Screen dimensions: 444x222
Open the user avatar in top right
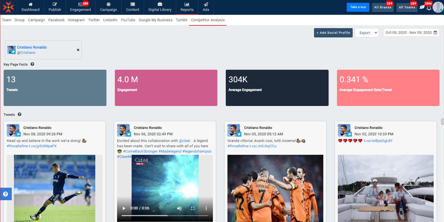(438, 7)
